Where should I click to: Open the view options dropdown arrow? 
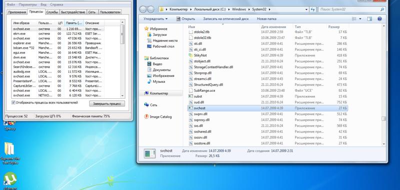coord(360,19)
